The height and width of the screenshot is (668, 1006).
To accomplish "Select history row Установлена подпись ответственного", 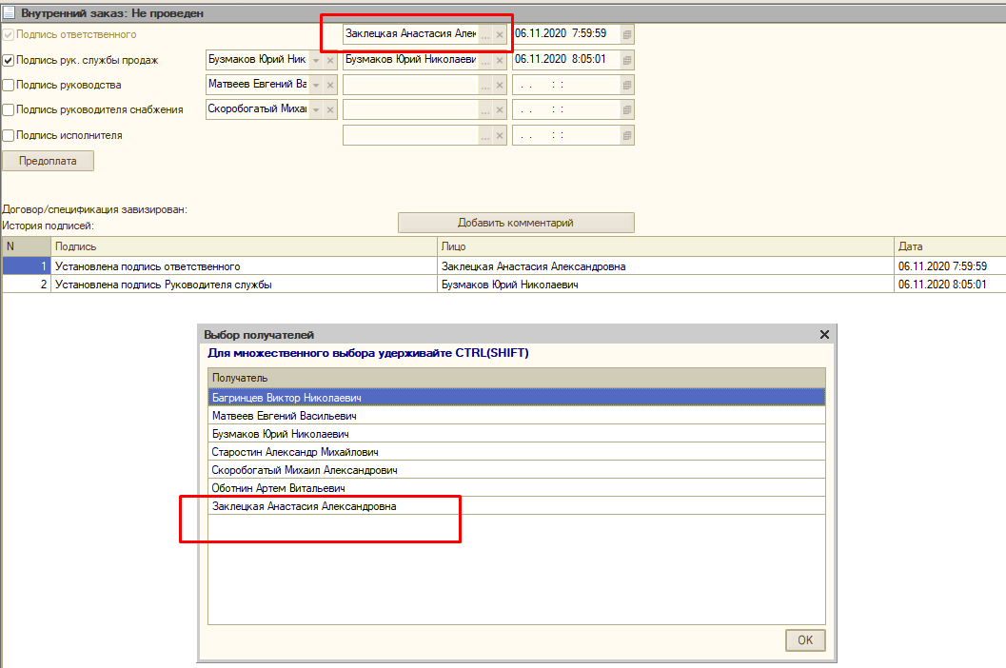I will tap(244, 266).
